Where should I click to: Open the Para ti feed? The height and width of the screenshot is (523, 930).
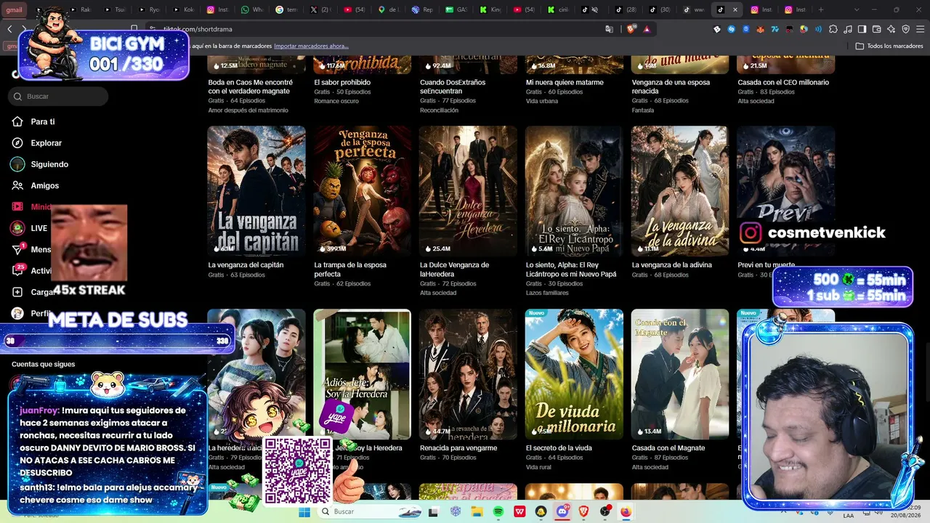pyautogui.click(x=42, y=122)
